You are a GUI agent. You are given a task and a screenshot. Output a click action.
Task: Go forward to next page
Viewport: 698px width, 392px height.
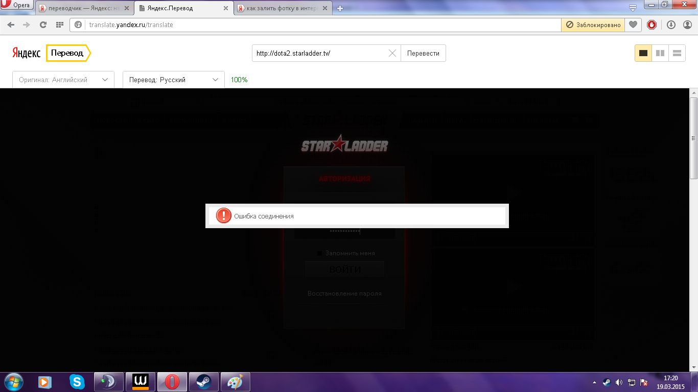pyautogui.click(x=27, y=24)
